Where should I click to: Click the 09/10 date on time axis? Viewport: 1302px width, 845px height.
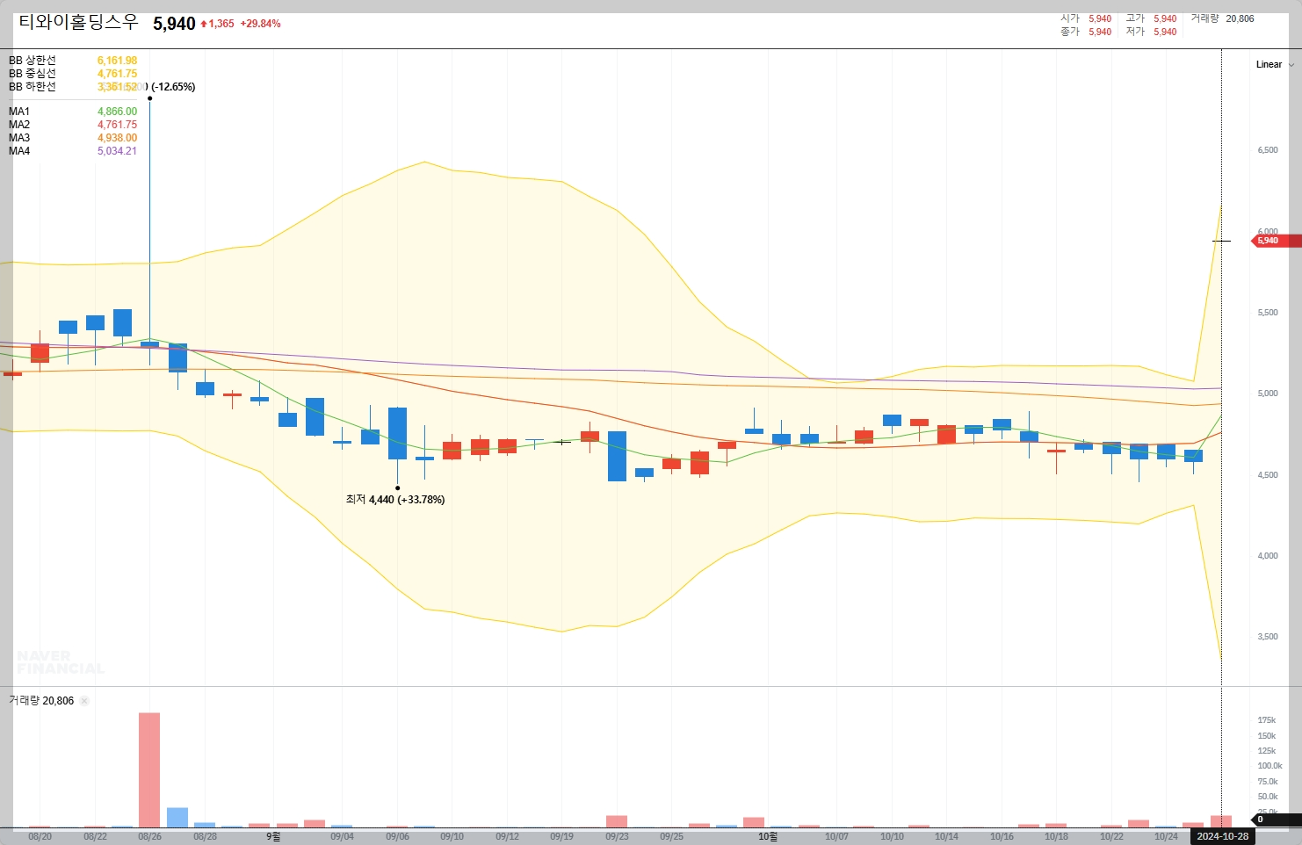coord(452,836)
